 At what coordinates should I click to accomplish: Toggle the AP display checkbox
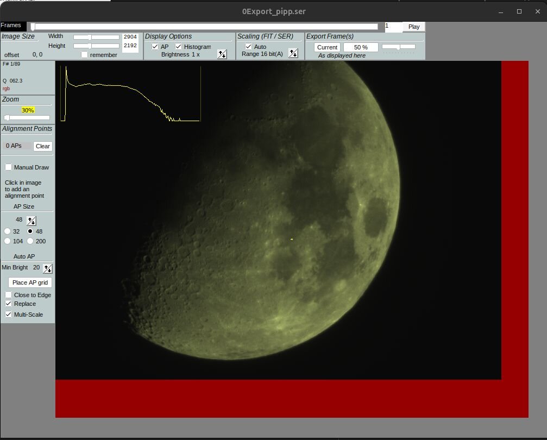pos(155,46)
